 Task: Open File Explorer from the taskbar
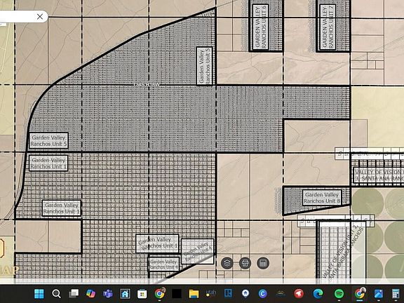194,293
